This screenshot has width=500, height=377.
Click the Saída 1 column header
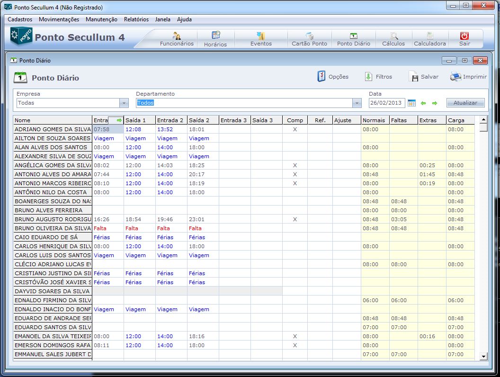point(139,120)
